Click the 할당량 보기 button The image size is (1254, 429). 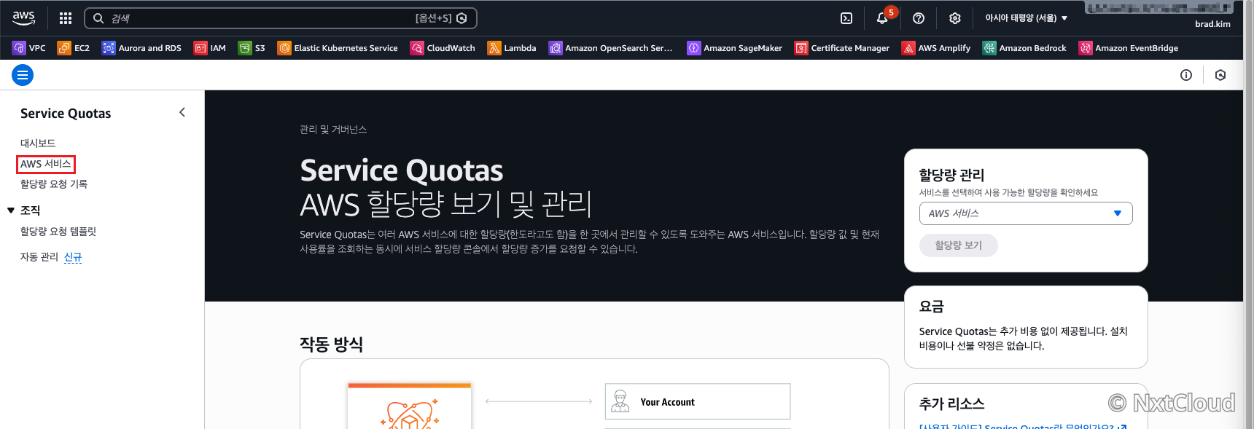click(x=959, y=245)
